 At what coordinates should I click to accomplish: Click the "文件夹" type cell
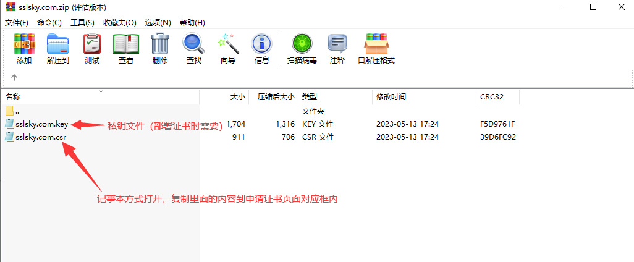[x=313, y=111]
